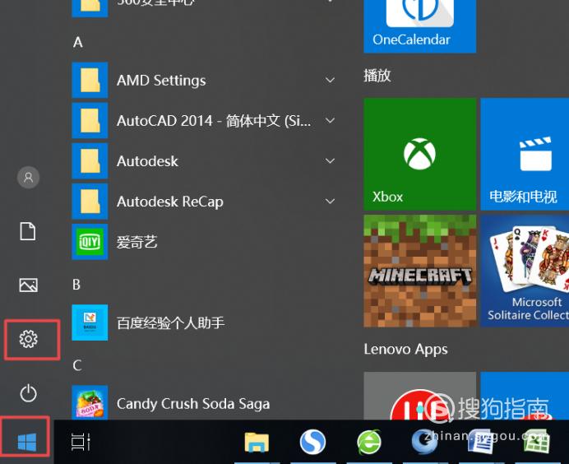The image size is (569, 464).
Task: Jump to letter C section header
Action: tap(77, 365)
